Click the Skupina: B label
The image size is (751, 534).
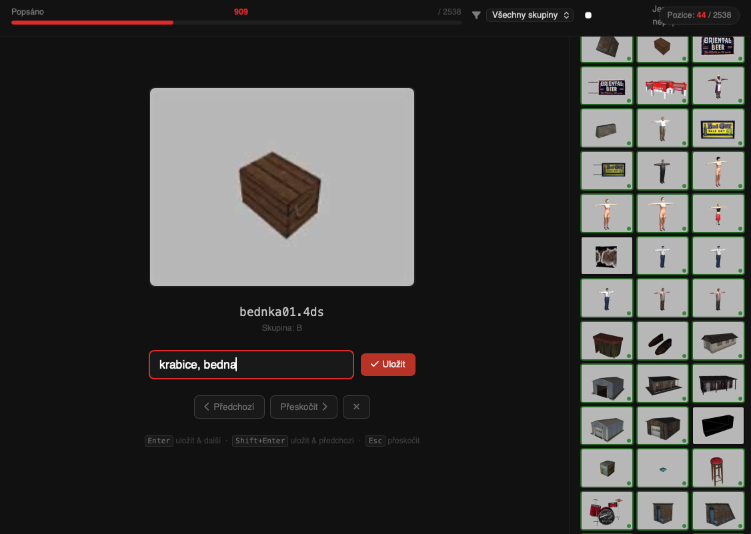[281, 328]
